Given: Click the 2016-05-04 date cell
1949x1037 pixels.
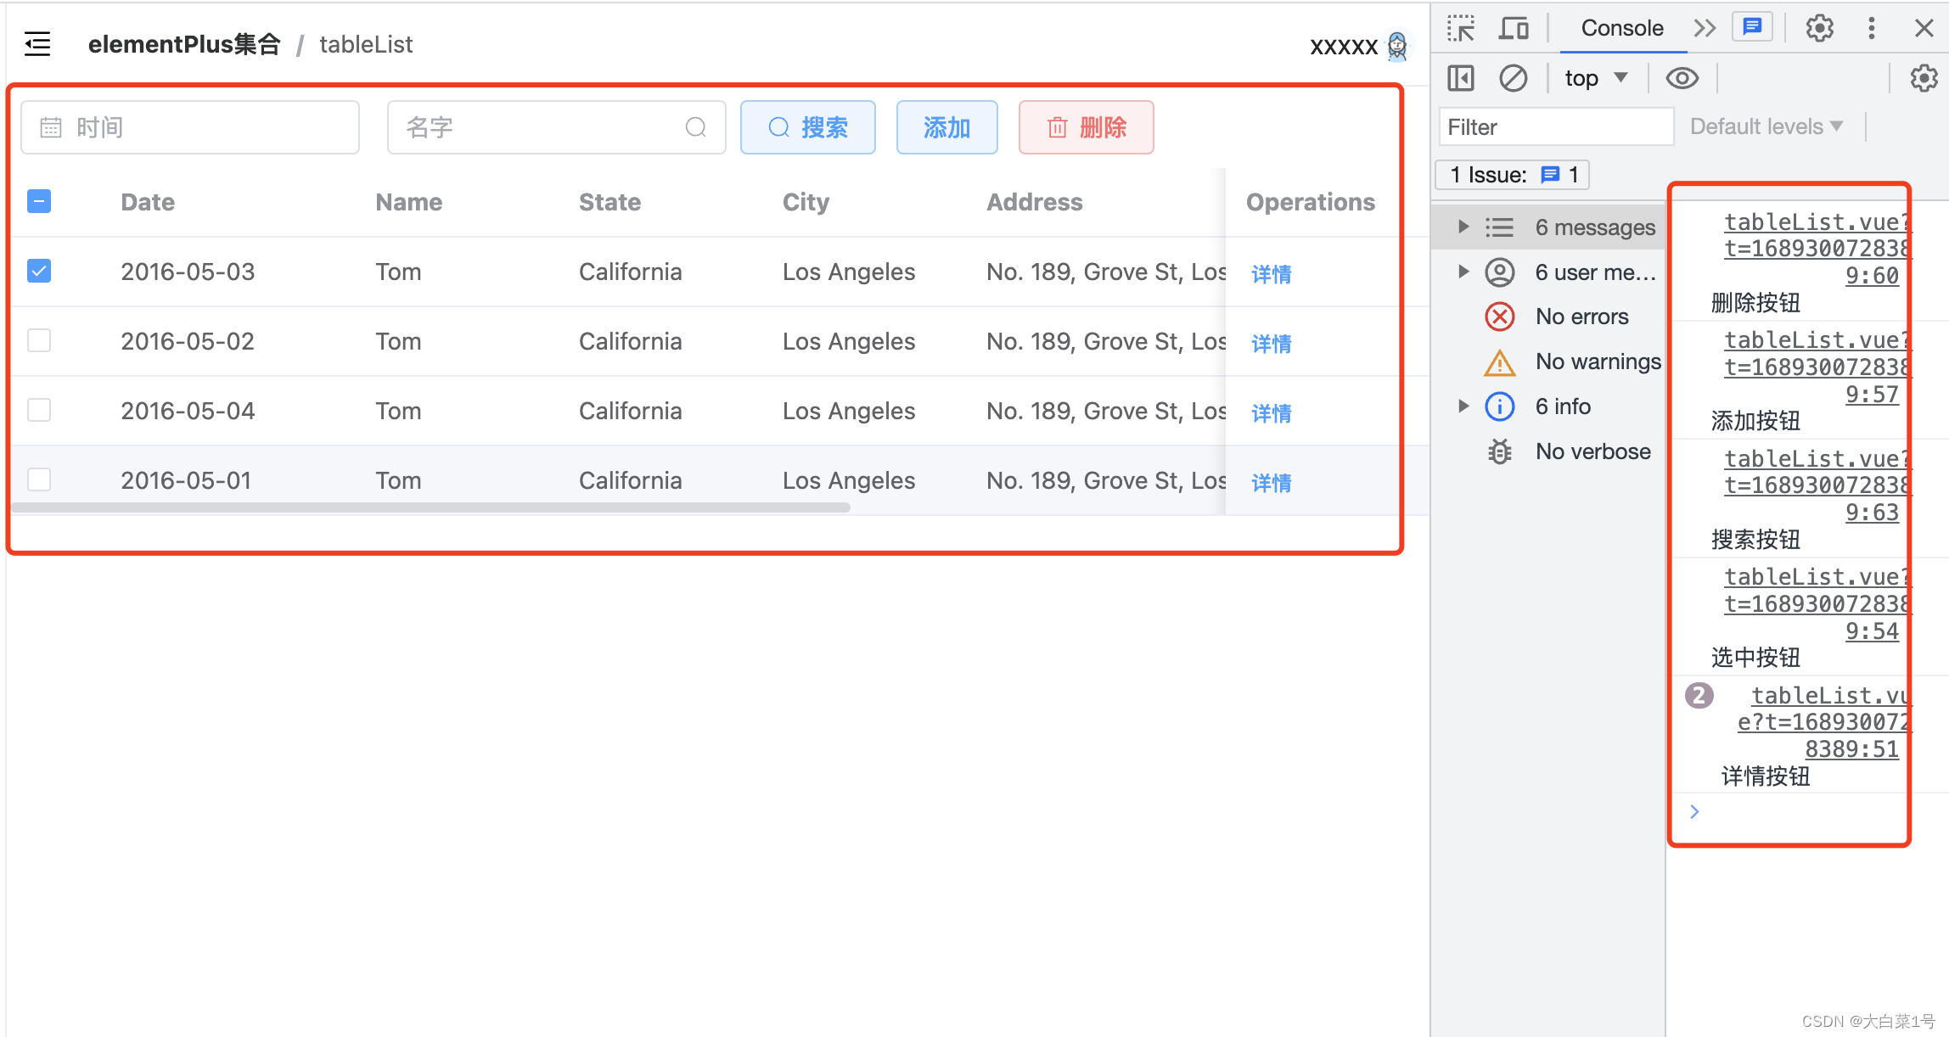Looking at the screenshot, I should 188,411.
